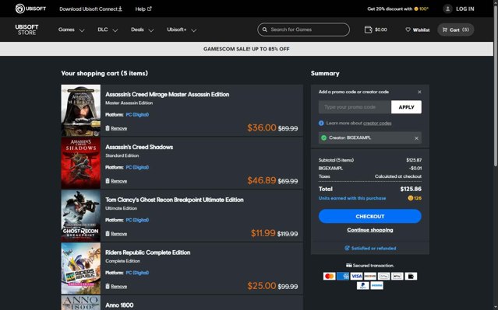Screen dimensions: 498x310
Task: Remove Ghost Recon Breakpoint from cart
Action: point(116,234)
